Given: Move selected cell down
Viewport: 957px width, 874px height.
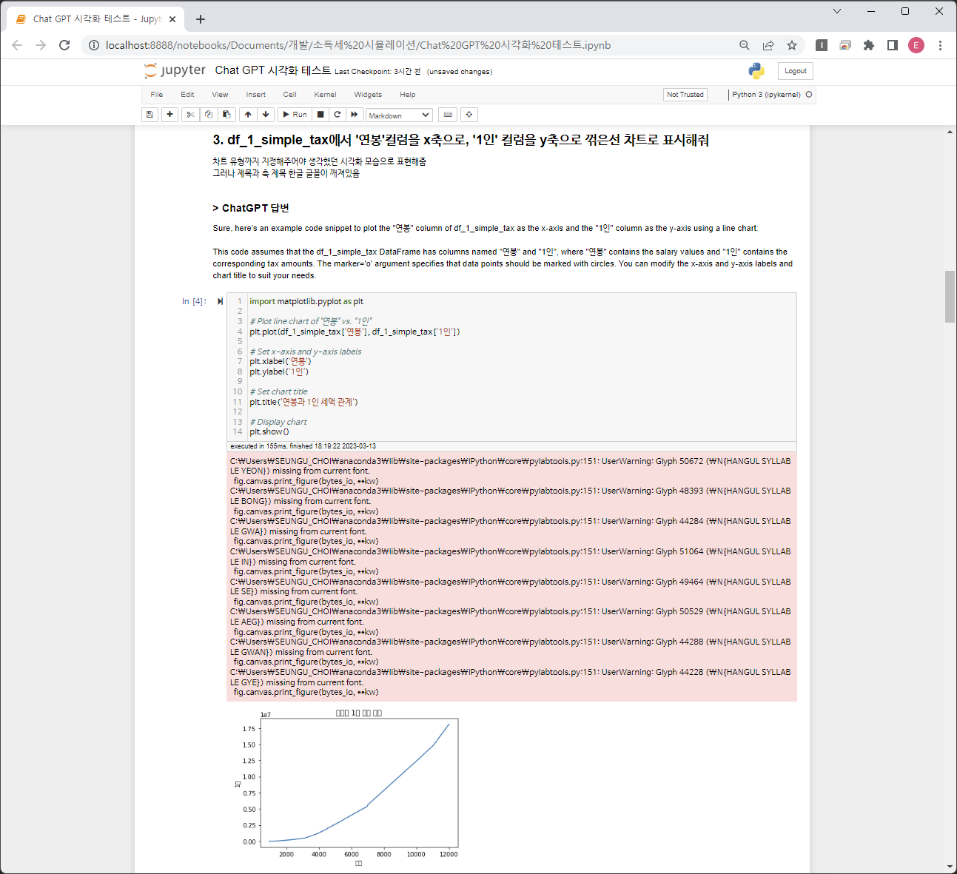Looking at the screenshot, I should pos(266,115).
